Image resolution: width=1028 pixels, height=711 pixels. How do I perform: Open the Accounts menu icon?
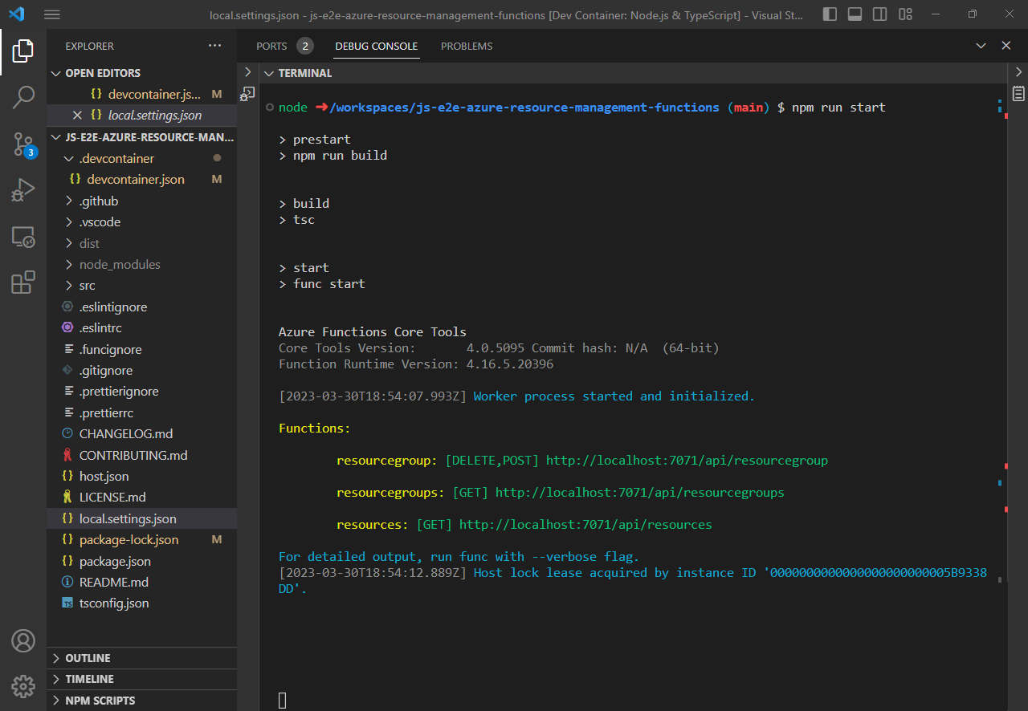point(22,640)
